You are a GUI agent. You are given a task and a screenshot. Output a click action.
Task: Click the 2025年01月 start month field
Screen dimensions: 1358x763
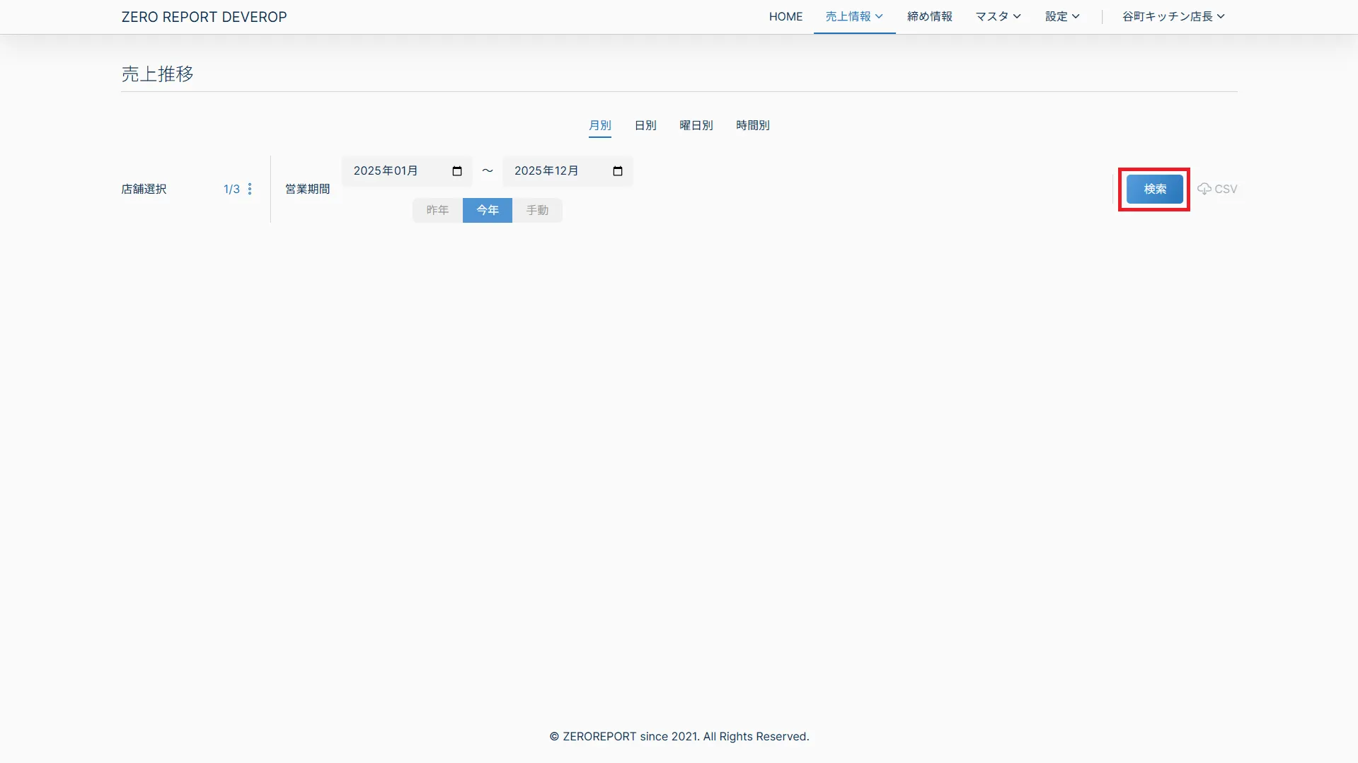(x=396, y=171)
